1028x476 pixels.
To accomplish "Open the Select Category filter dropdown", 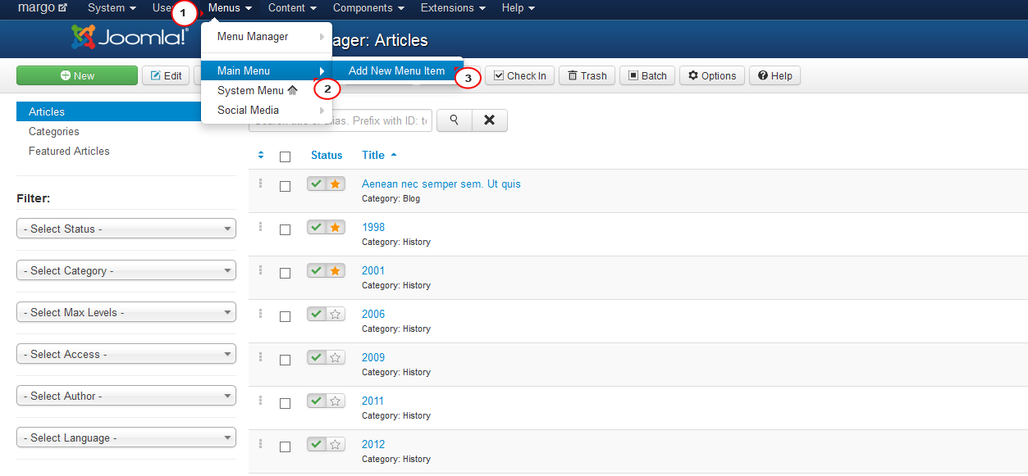I will (126, 270).
